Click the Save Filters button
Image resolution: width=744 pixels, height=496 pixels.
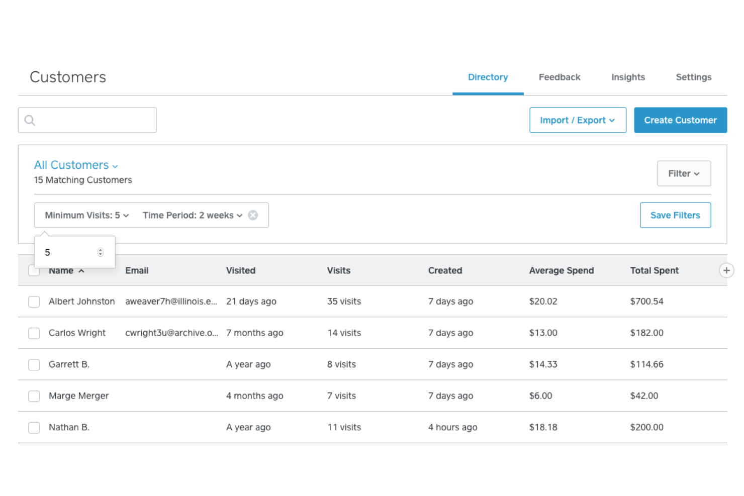click(675, 215)
